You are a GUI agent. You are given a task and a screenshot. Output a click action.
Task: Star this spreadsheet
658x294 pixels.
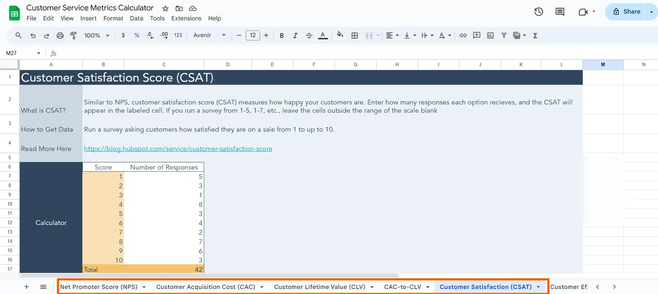[x=165, y=8]
